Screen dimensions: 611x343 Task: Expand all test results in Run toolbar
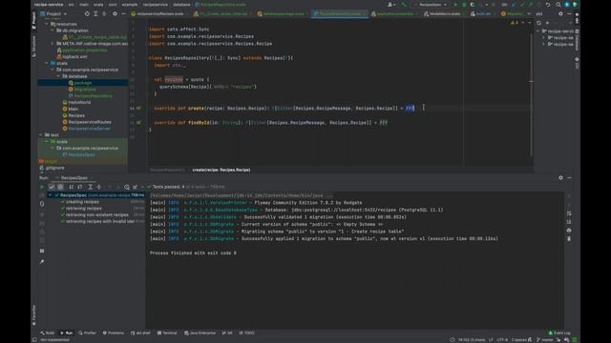coord(90,187)
